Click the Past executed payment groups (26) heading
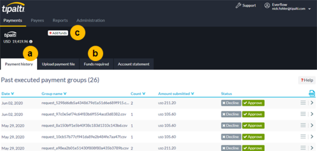Viewport: 317px width, 151px height. point(50,80)
